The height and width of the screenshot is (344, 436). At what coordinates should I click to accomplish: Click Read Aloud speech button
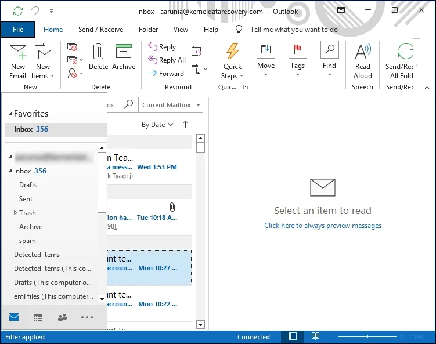(x=363, y=61)
